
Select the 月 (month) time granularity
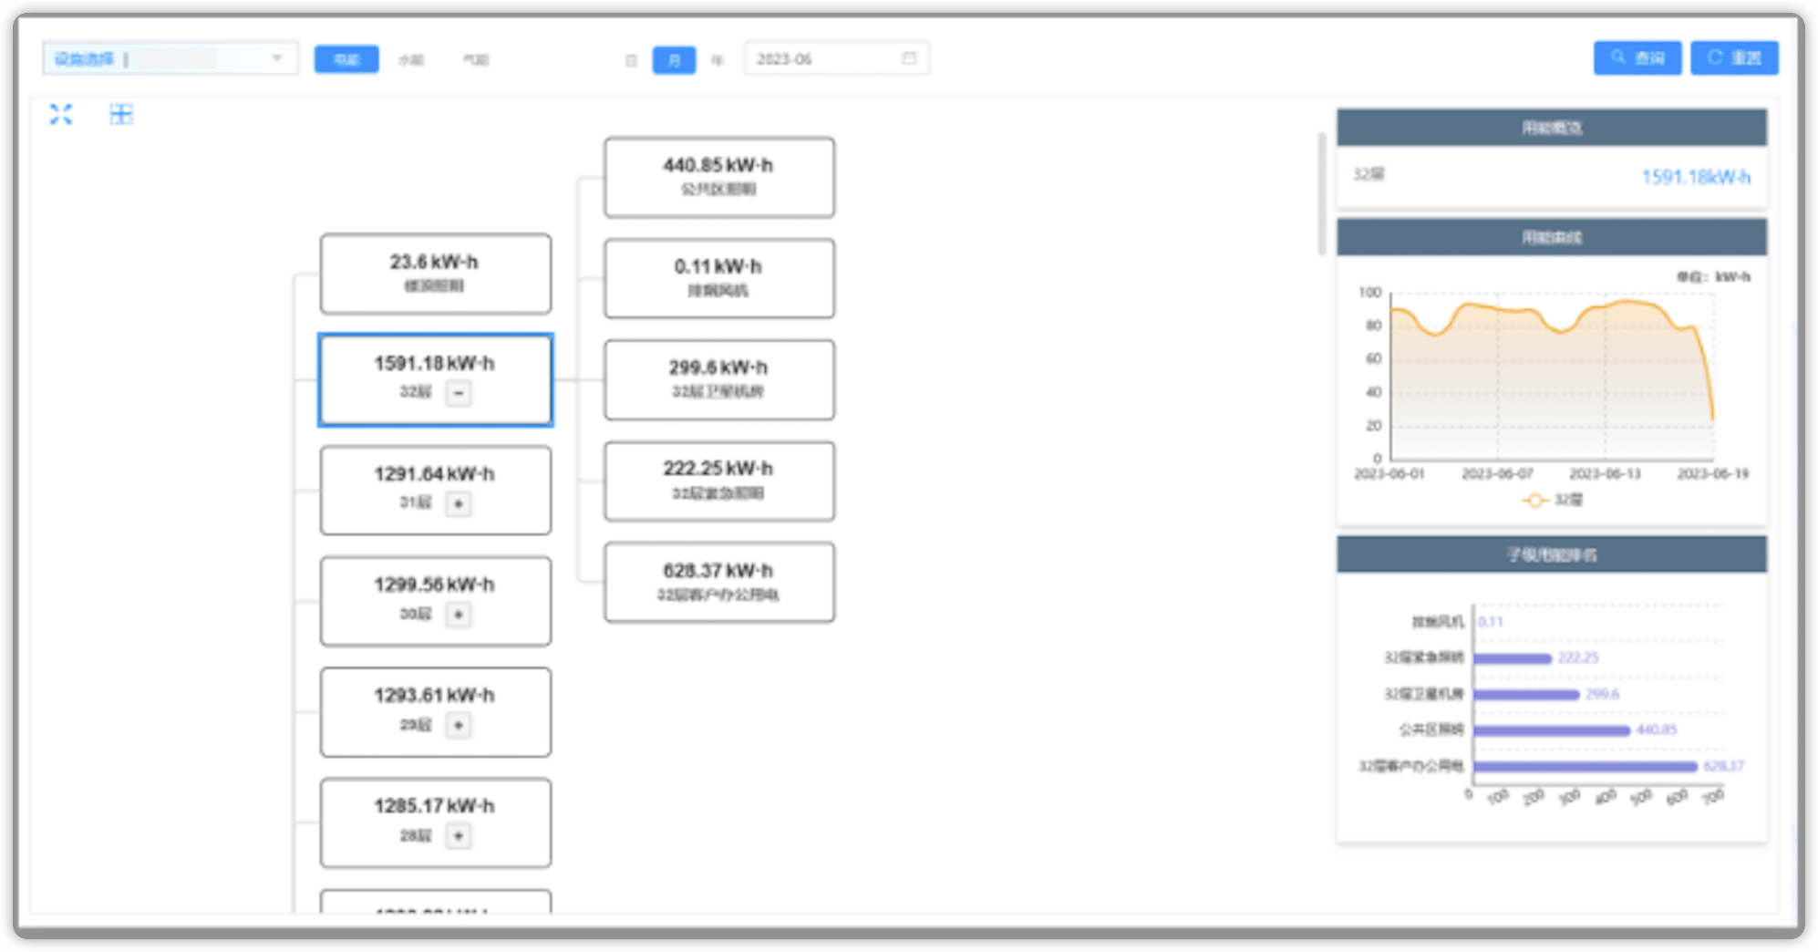pyautogui.click(x=674, y=60)
